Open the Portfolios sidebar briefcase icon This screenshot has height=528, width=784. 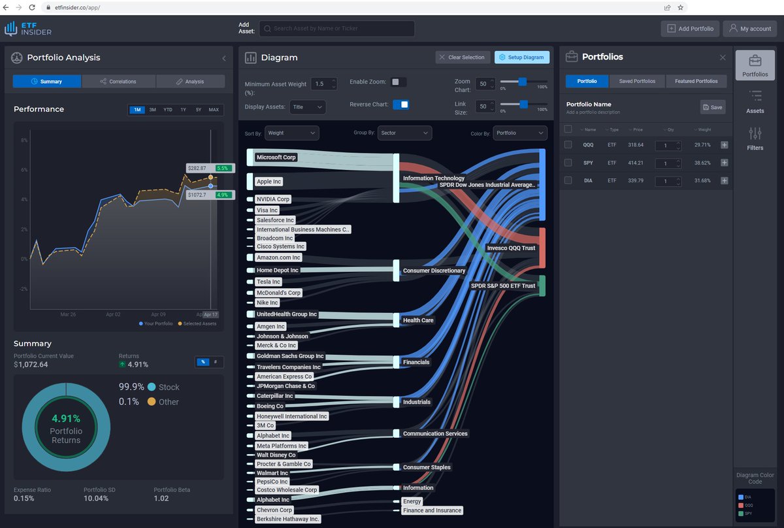tap(755, 61)
